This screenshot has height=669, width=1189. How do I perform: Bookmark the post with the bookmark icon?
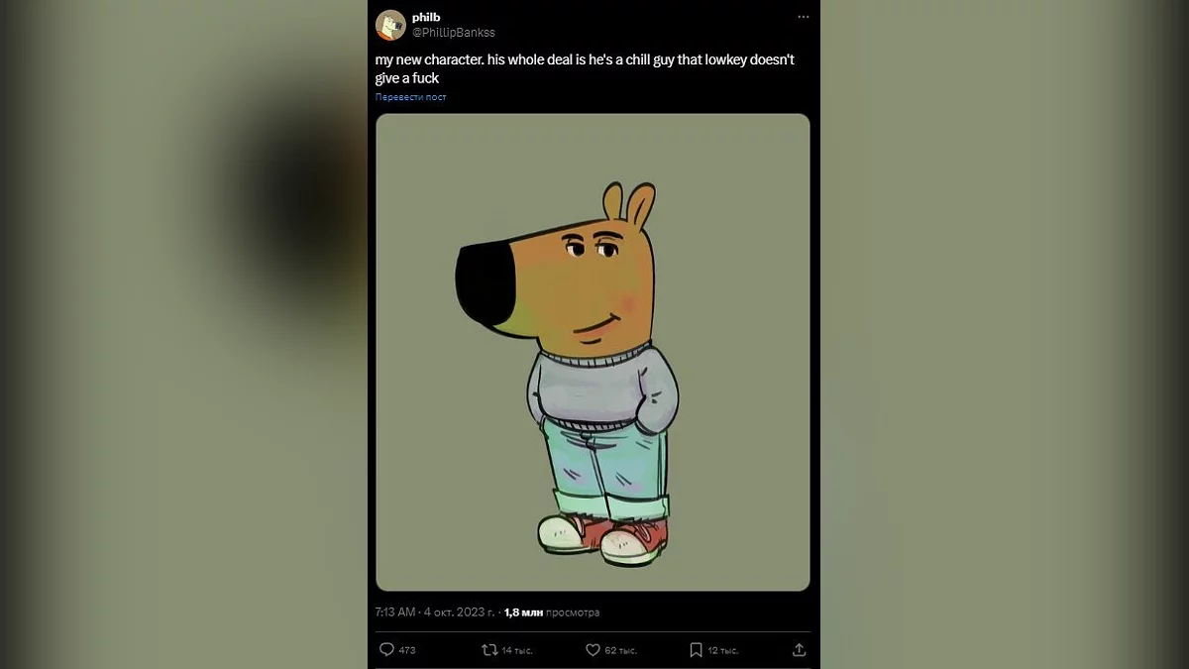(697, 650)
